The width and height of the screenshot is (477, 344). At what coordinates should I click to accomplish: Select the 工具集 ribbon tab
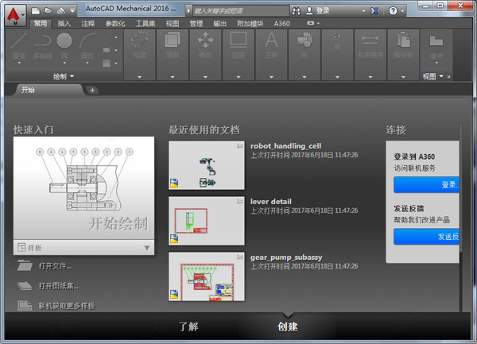pos(145,23)
